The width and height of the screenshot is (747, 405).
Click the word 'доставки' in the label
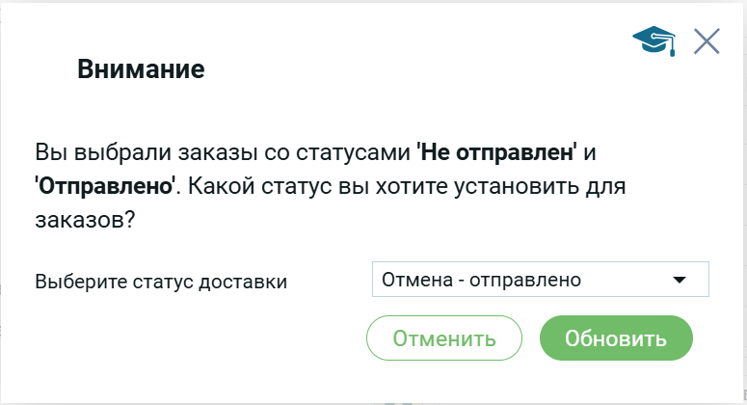tap(253, 282)
